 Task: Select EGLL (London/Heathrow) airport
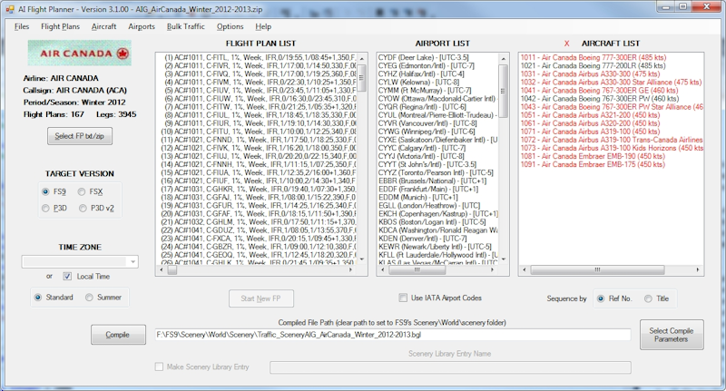tap(429, 205)
